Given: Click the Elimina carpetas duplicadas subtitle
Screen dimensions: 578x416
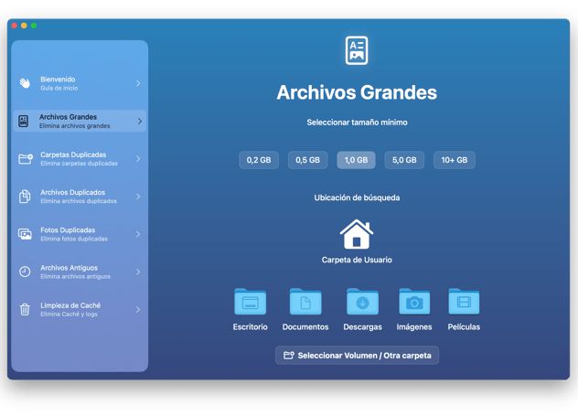Looking at the screenshot, I should [79, 164].
